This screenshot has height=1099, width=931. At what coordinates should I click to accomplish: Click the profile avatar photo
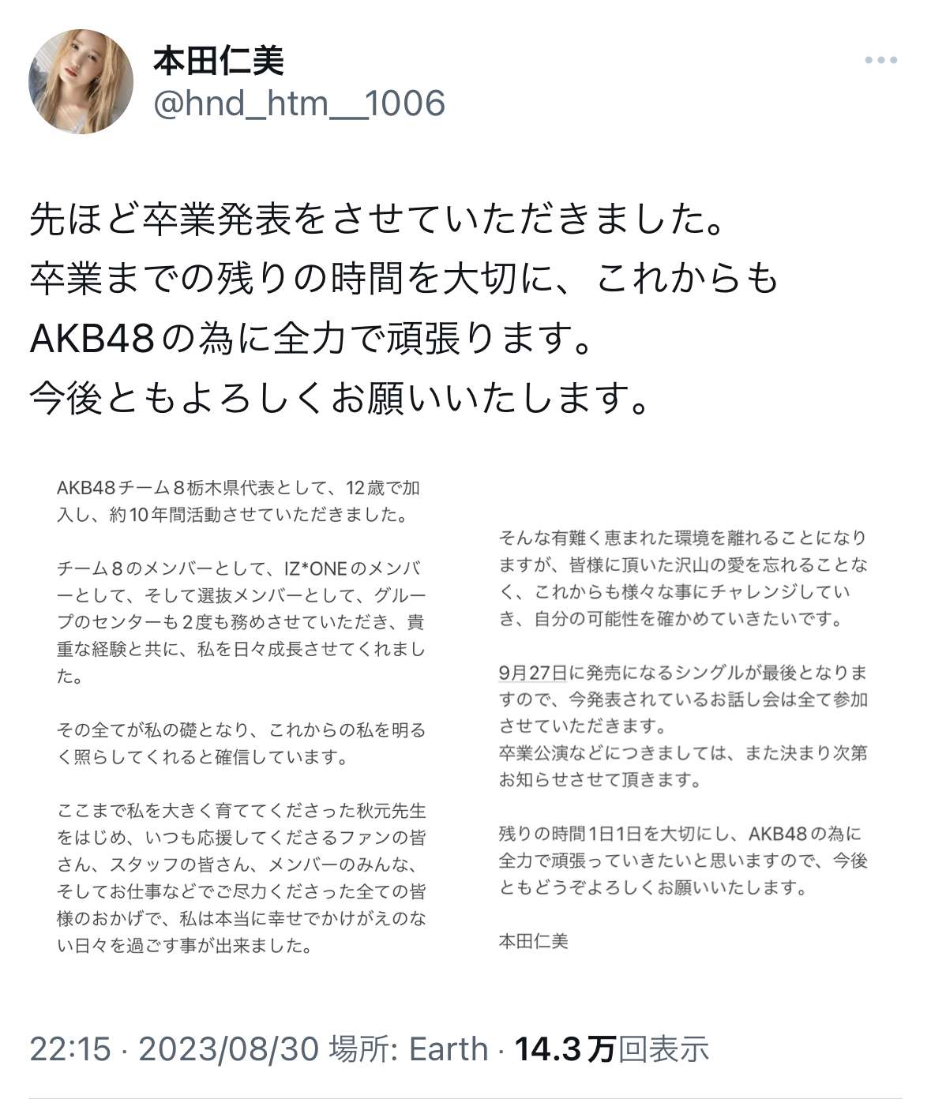click(x=81, y=81)
